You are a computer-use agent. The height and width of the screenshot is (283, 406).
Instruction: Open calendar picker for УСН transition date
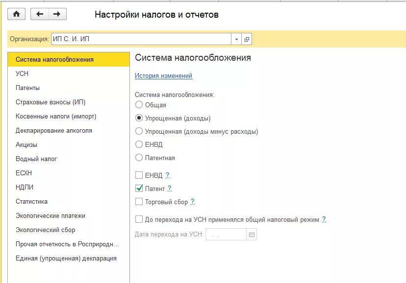pyautogui.click(x=252, y=235)
